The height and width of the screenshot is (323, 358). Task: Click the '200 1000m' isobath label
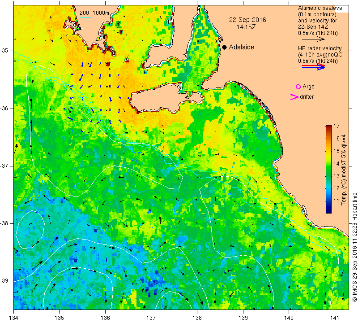[x=94, y=13]
